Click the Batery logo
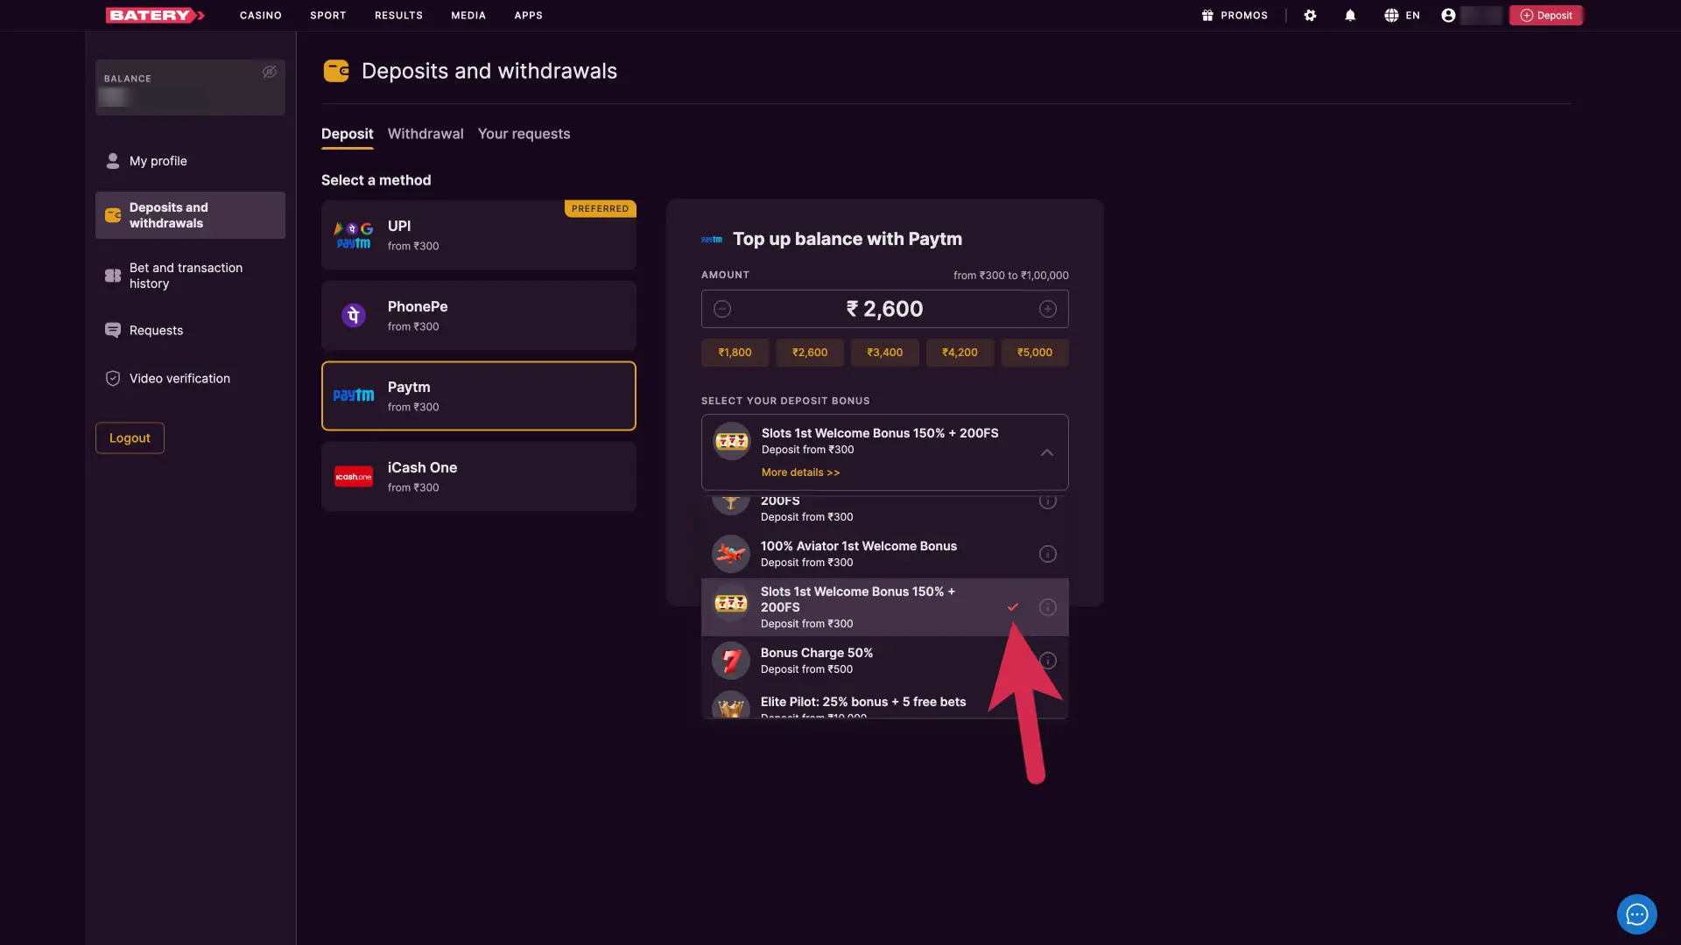Screen dimensions: 1681x945 (155, 15)
